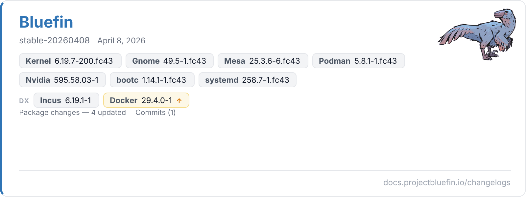Click the highlighted Docker 29.4.0-1 badge

click(146, 100)
